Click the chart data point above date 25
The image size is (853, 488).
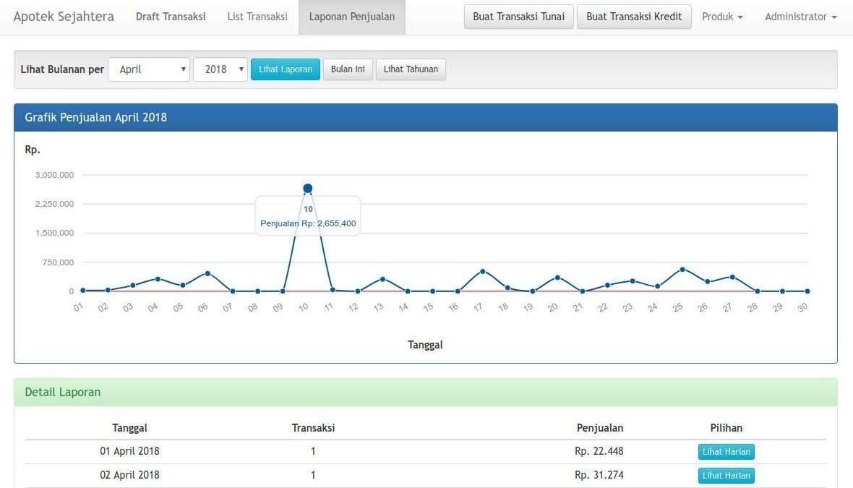682,270
